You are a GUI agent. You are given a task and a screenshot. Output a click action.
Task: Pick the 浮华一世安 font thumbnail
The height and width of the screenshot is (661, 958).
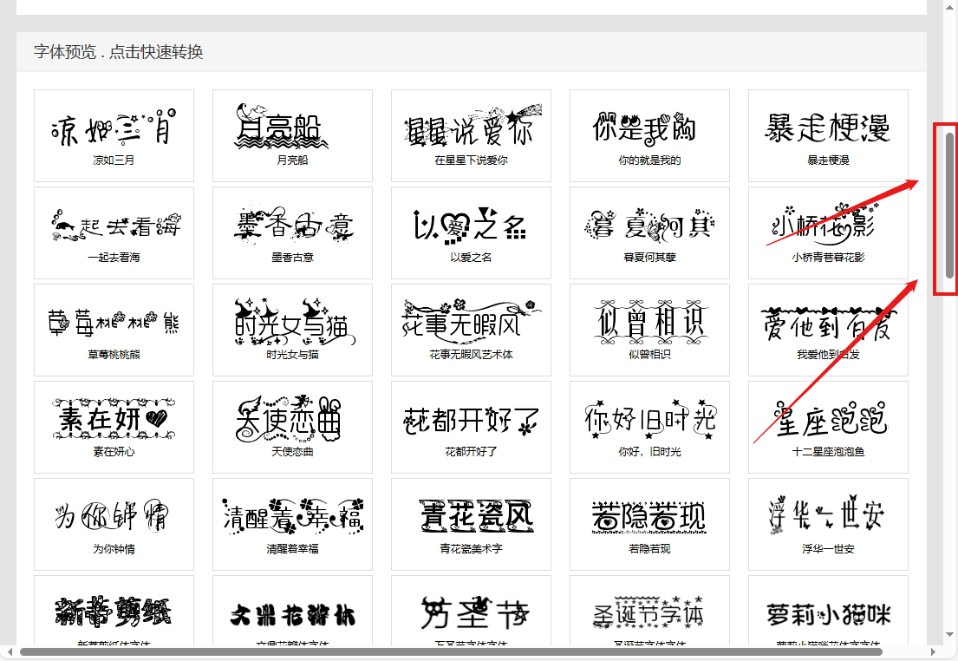coord(829,525)
